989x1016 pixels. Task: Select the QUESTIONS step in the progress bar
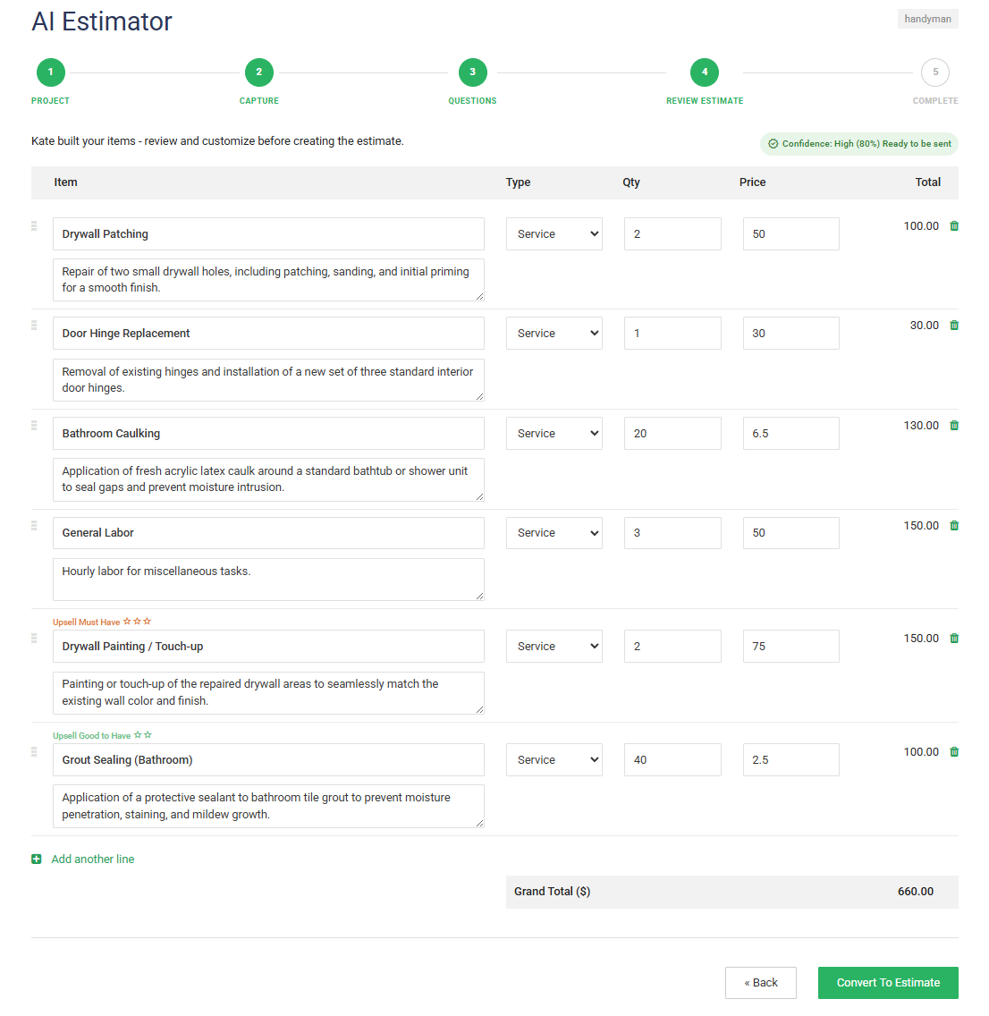(472, 72)
